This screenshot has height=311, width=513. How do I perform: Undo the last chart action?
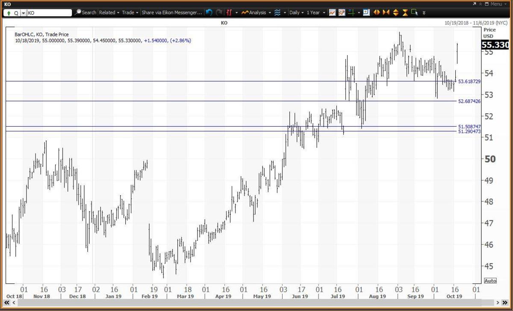209,12
